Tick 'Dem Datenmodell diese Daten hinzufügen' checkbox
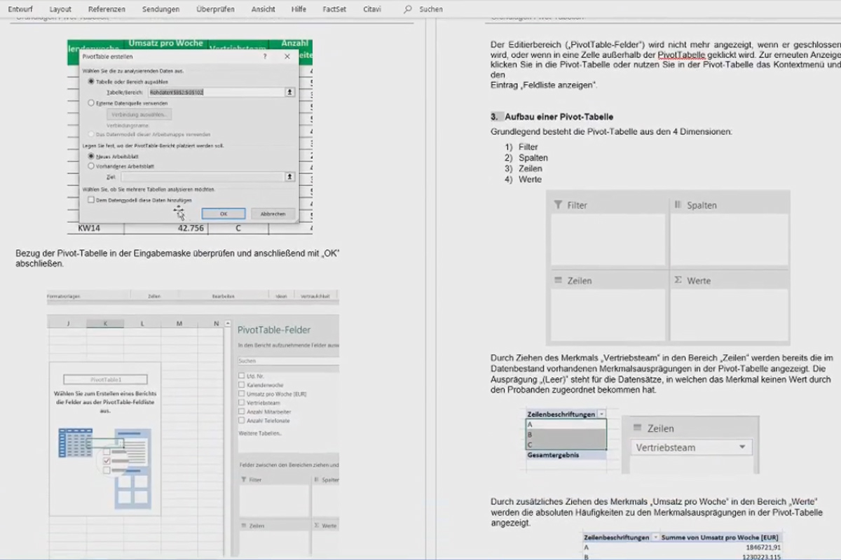841x560 pixels. pos(91,199)
